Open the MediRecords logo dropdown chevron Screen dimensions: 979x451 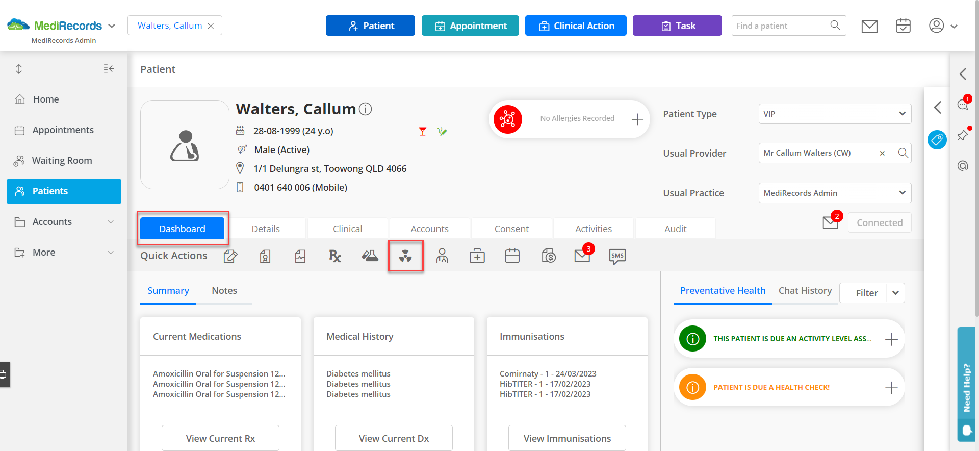pos(112,26)
